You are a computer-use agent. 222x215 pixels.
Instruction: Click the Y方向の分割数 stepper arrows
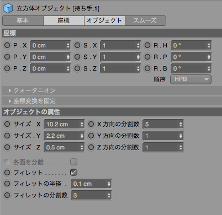181,136
